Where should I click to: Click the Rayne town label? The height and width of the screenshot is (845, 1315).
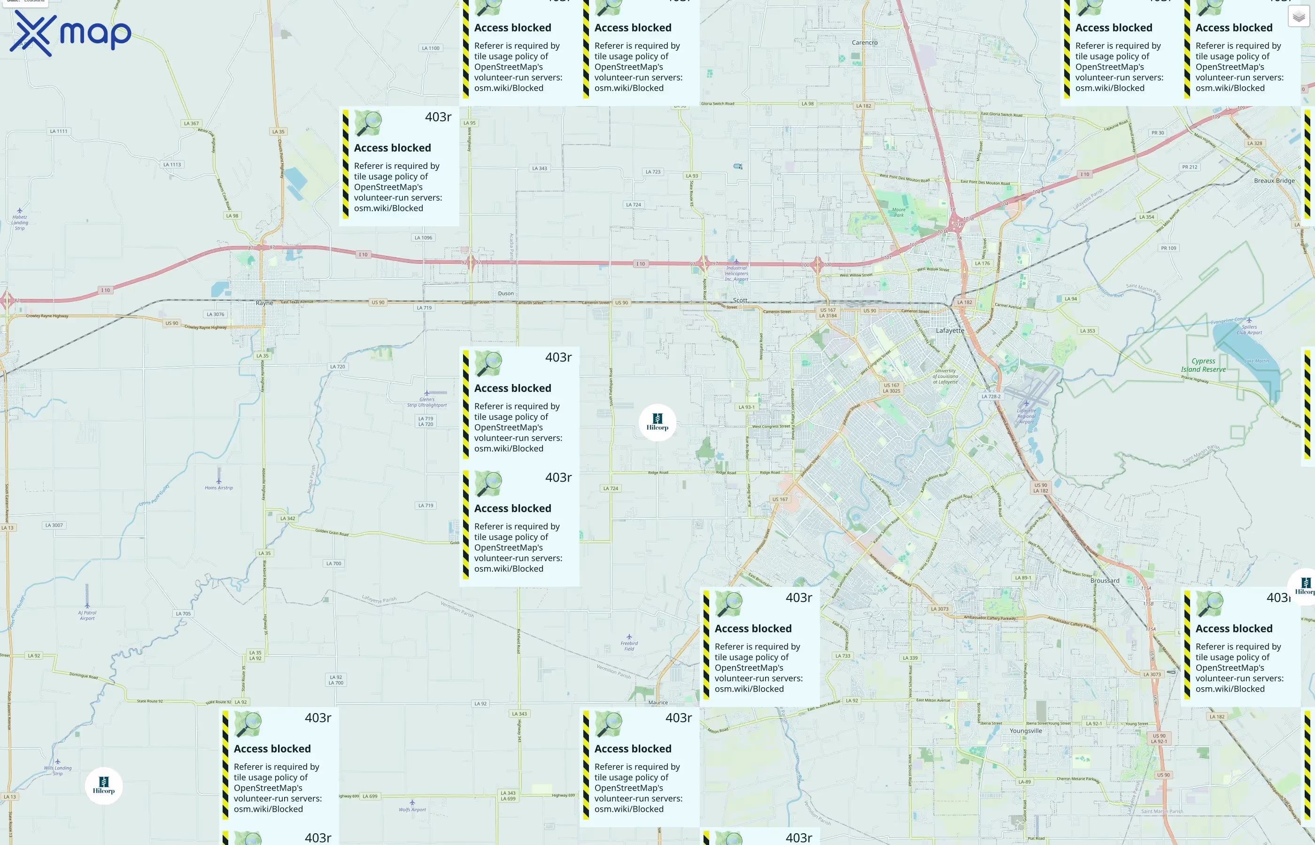264,303
